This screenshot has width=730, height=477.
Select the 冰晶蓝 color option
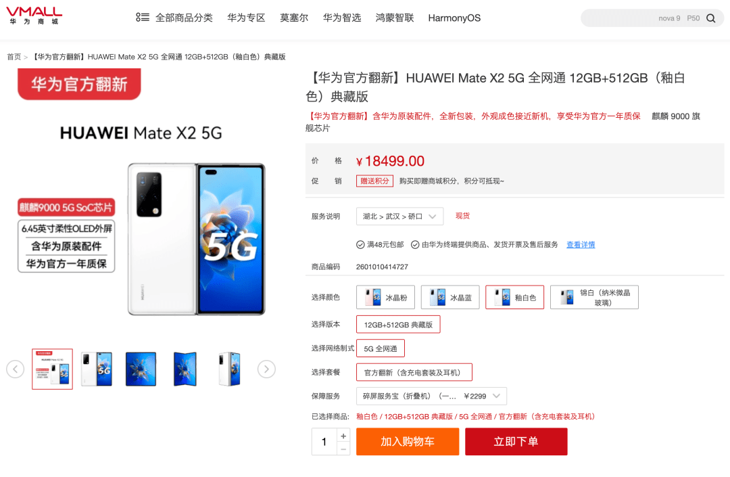pos(450,297)
